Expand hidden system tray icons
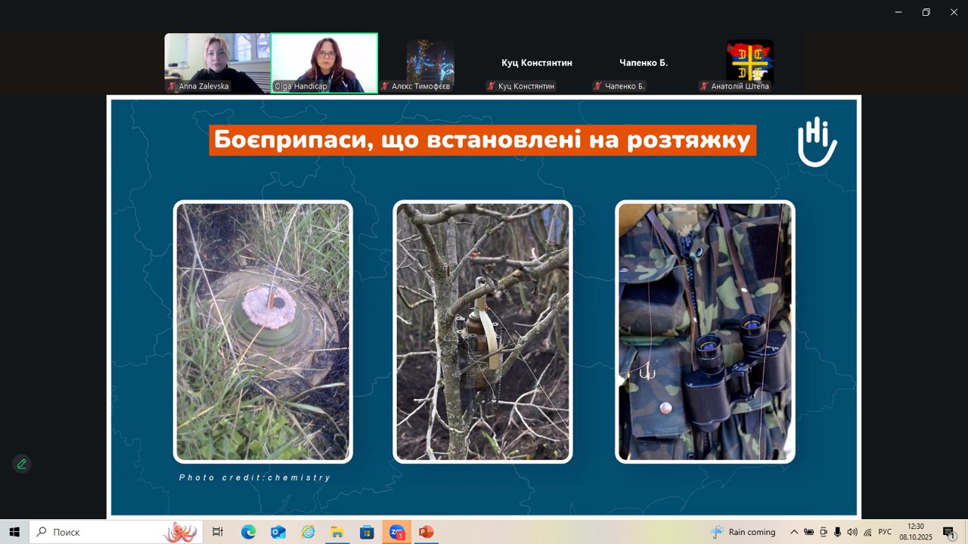 click(x=794, y=532)
